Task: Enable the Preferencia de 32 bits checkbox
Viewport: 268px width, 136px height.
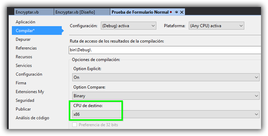Action: [x=74, y=125]
